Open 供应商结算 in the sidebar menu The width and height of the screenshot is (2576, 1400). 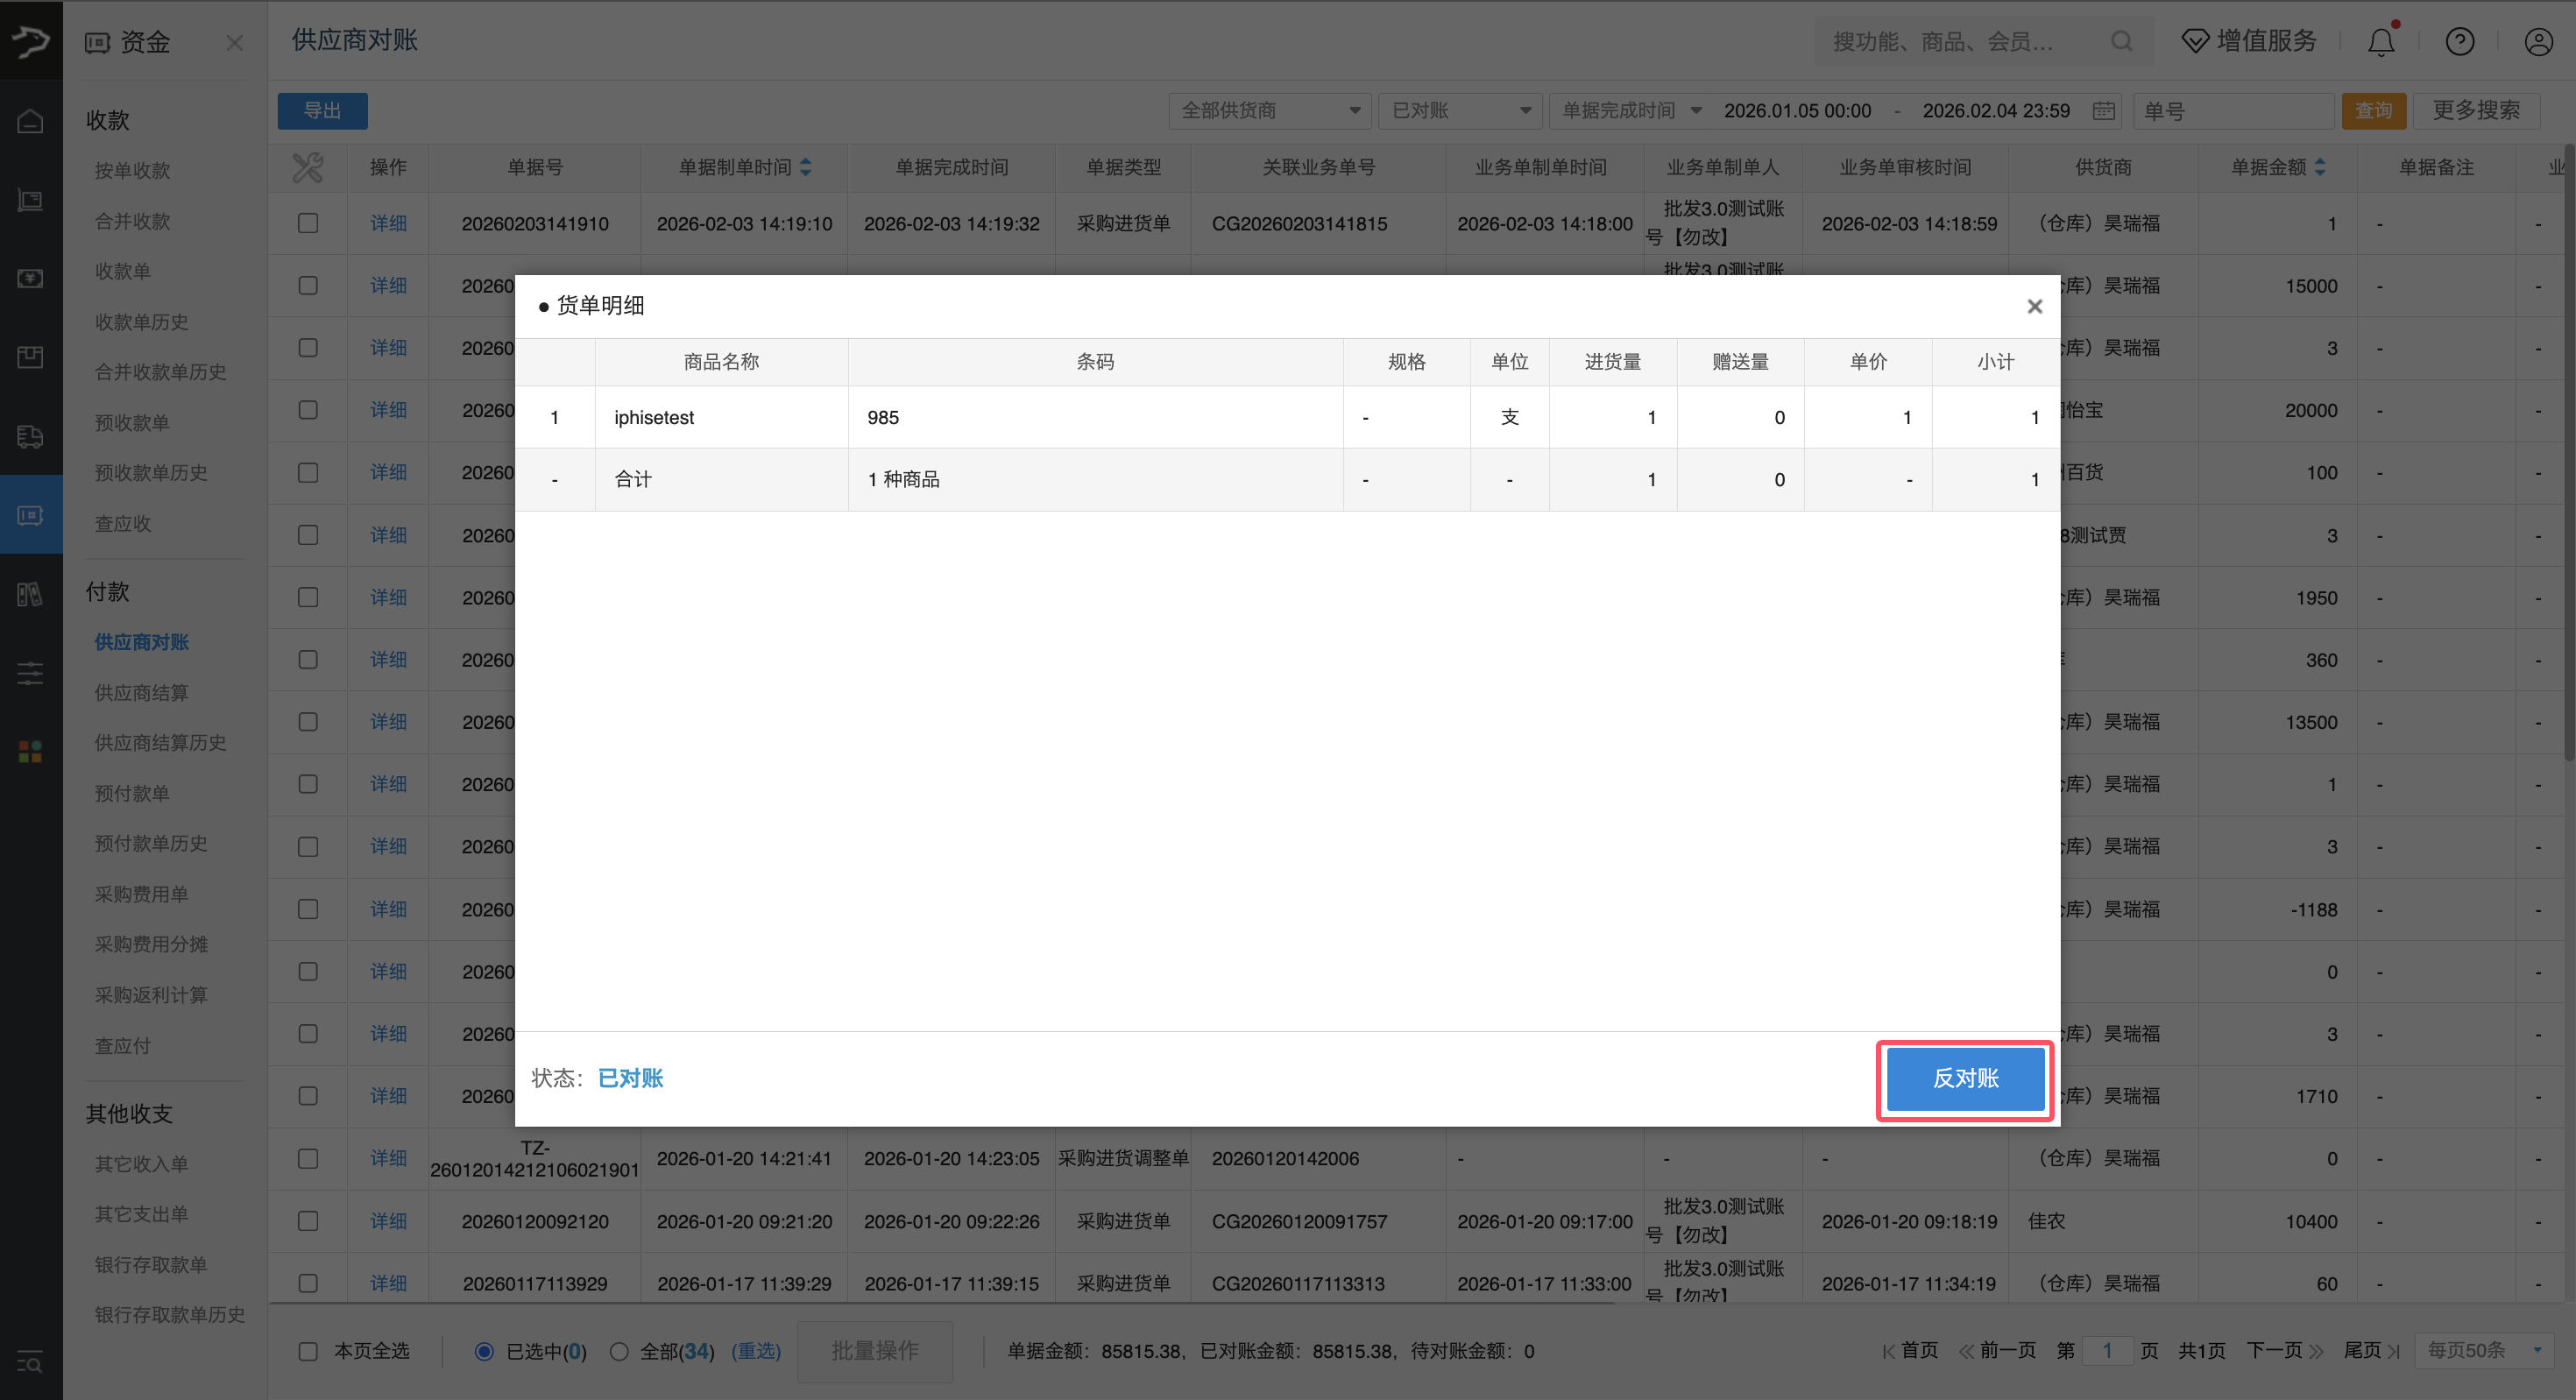[x=141, y=692]
